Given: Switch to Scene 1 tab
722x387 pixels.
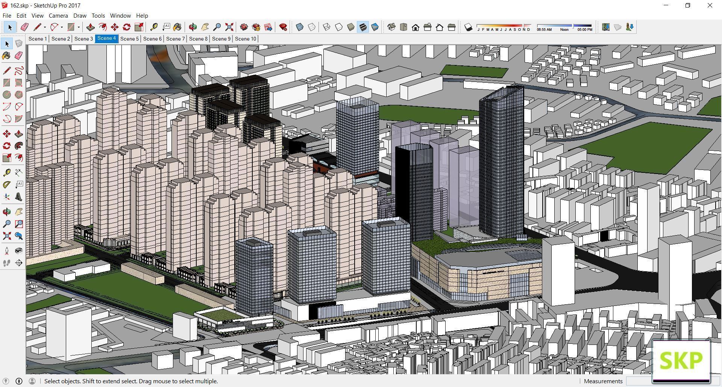Looking at the screenshot, I should [x=38, y=39].
